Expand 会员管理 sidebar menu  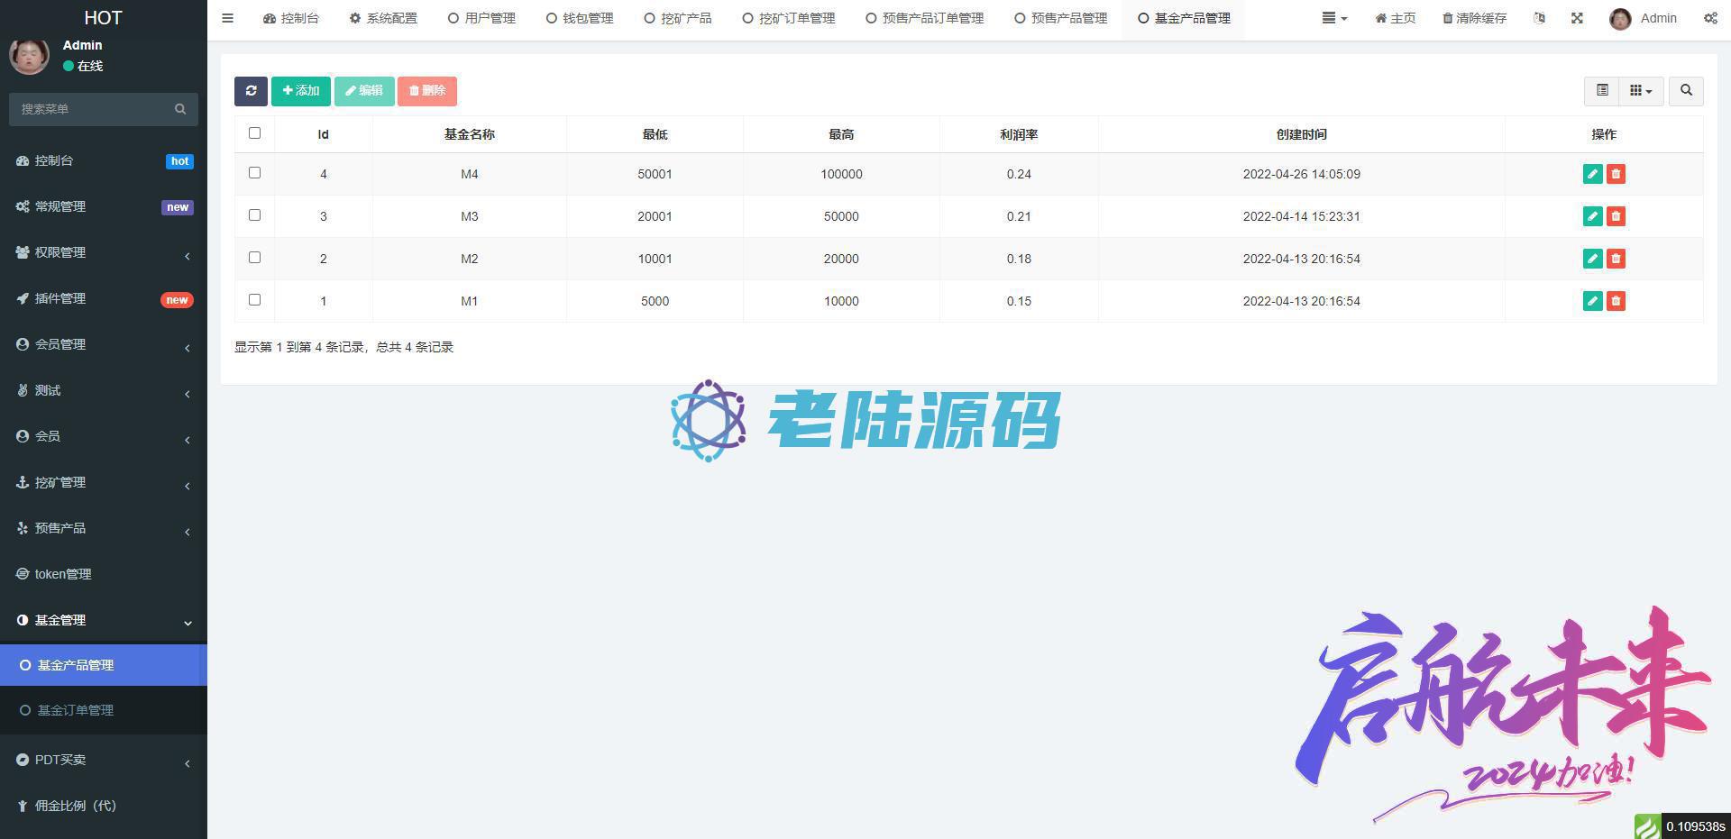(104, 344)
